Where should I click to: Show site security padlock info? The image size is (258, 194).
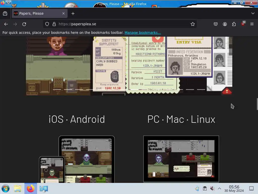(54, 24)
